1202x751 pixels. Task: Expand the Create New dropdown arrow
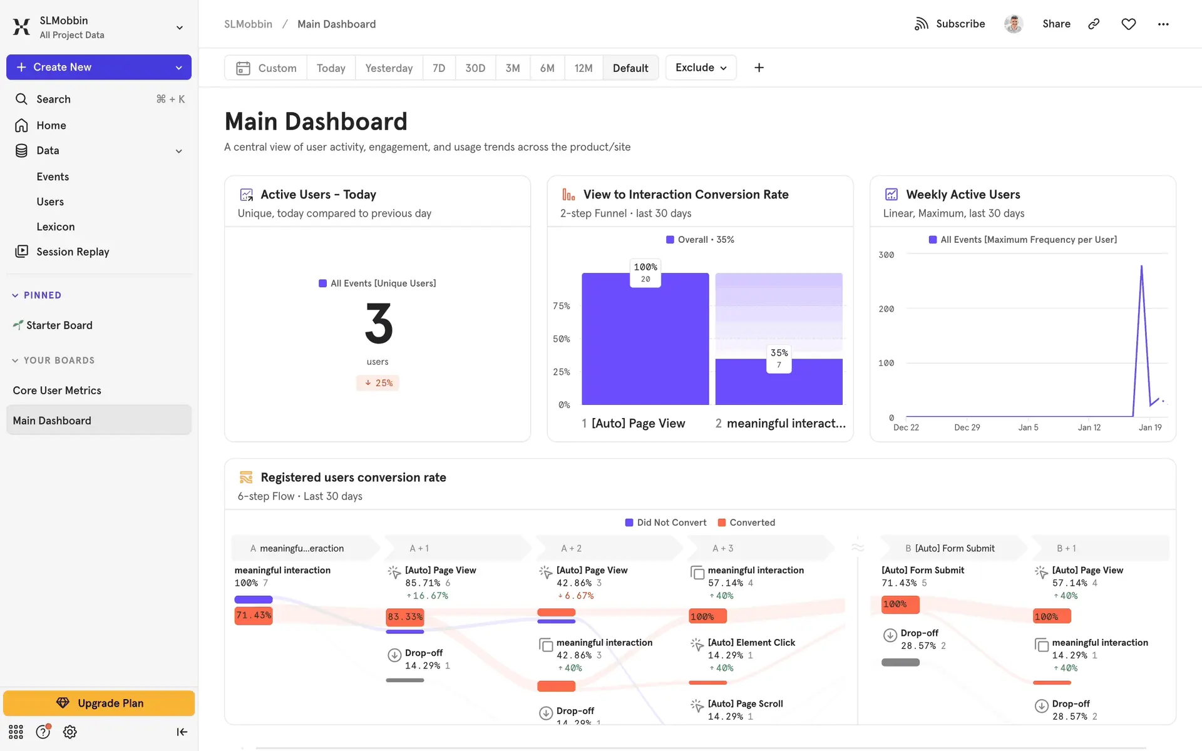[x=178, y=68]
